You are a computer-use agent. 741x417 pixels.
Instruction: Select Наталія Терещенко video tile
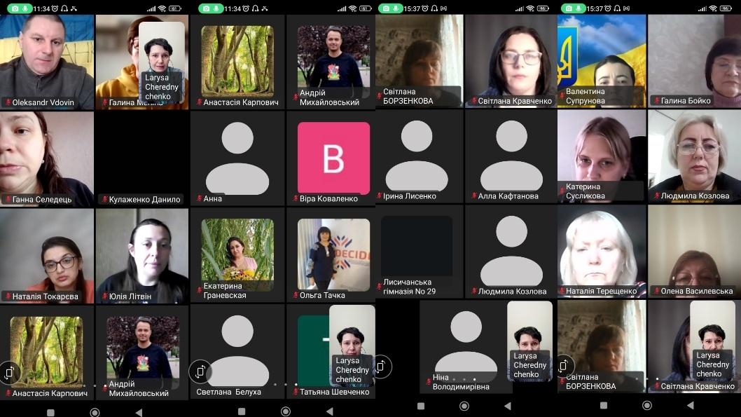pos(602,251)
